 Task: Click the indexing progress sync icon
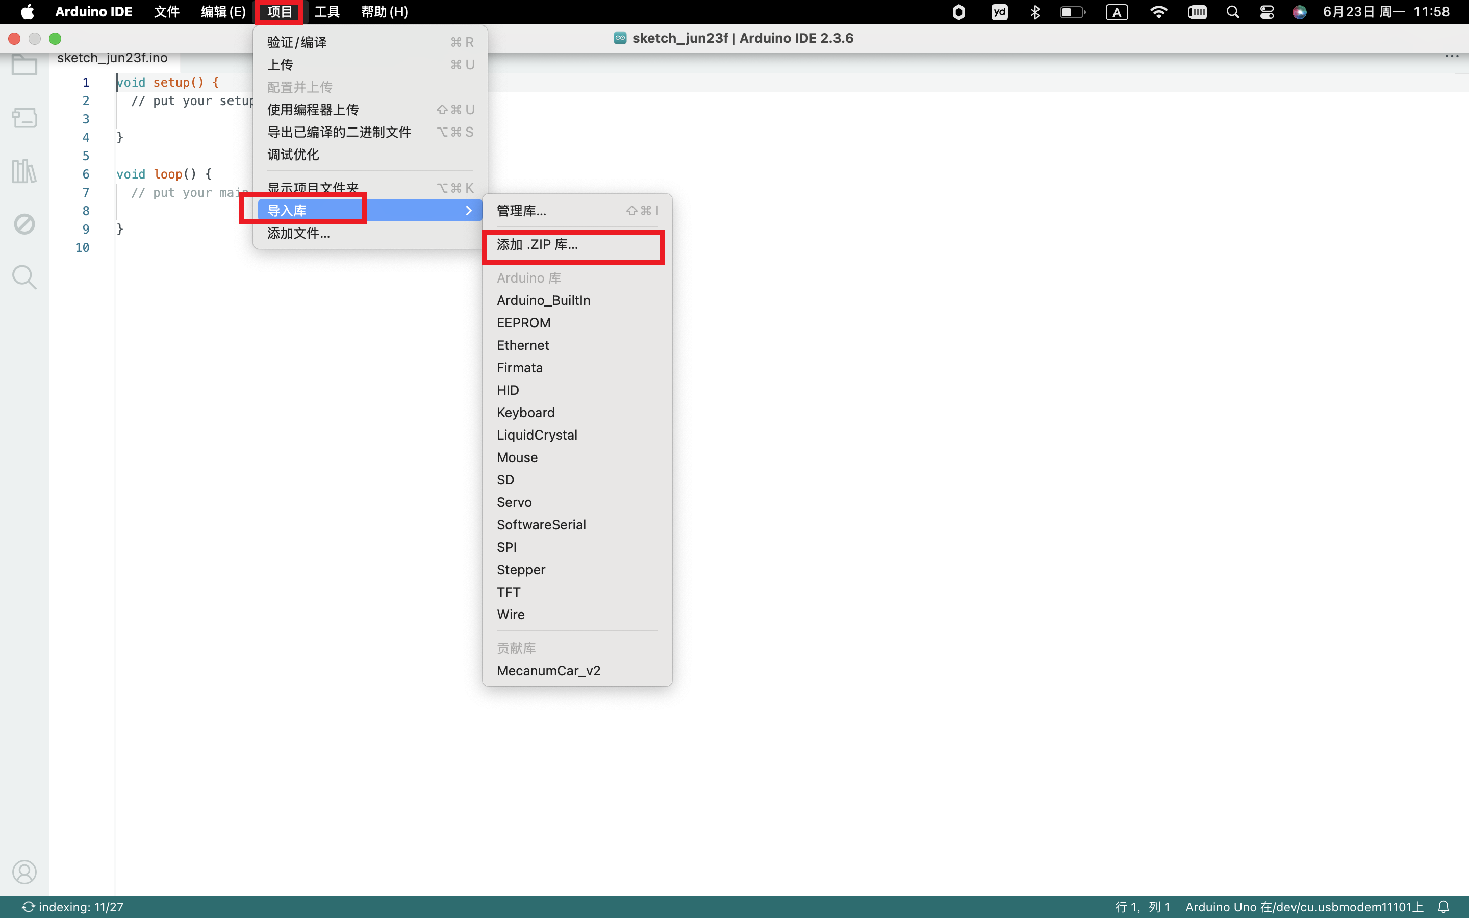[28, 907]
